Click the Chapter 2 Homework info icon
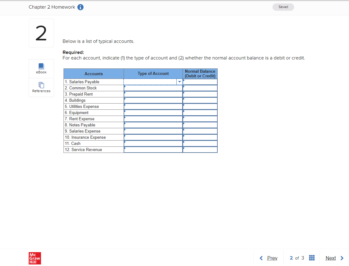 tap(80, 7)
